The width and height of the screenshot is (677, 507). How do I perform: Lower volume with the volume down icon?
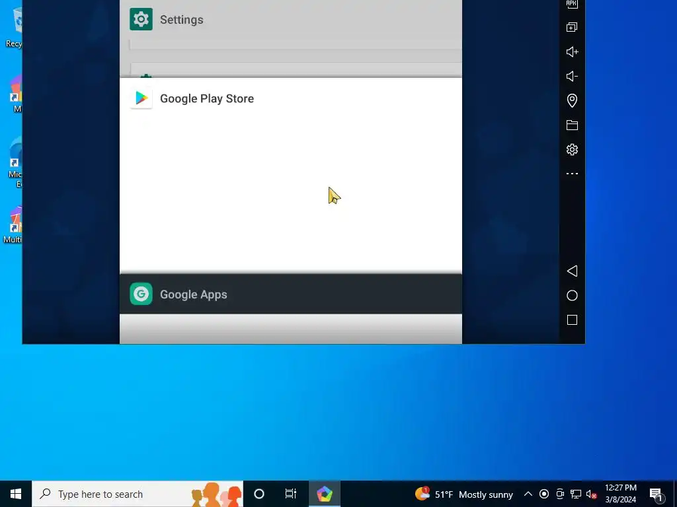572,77
